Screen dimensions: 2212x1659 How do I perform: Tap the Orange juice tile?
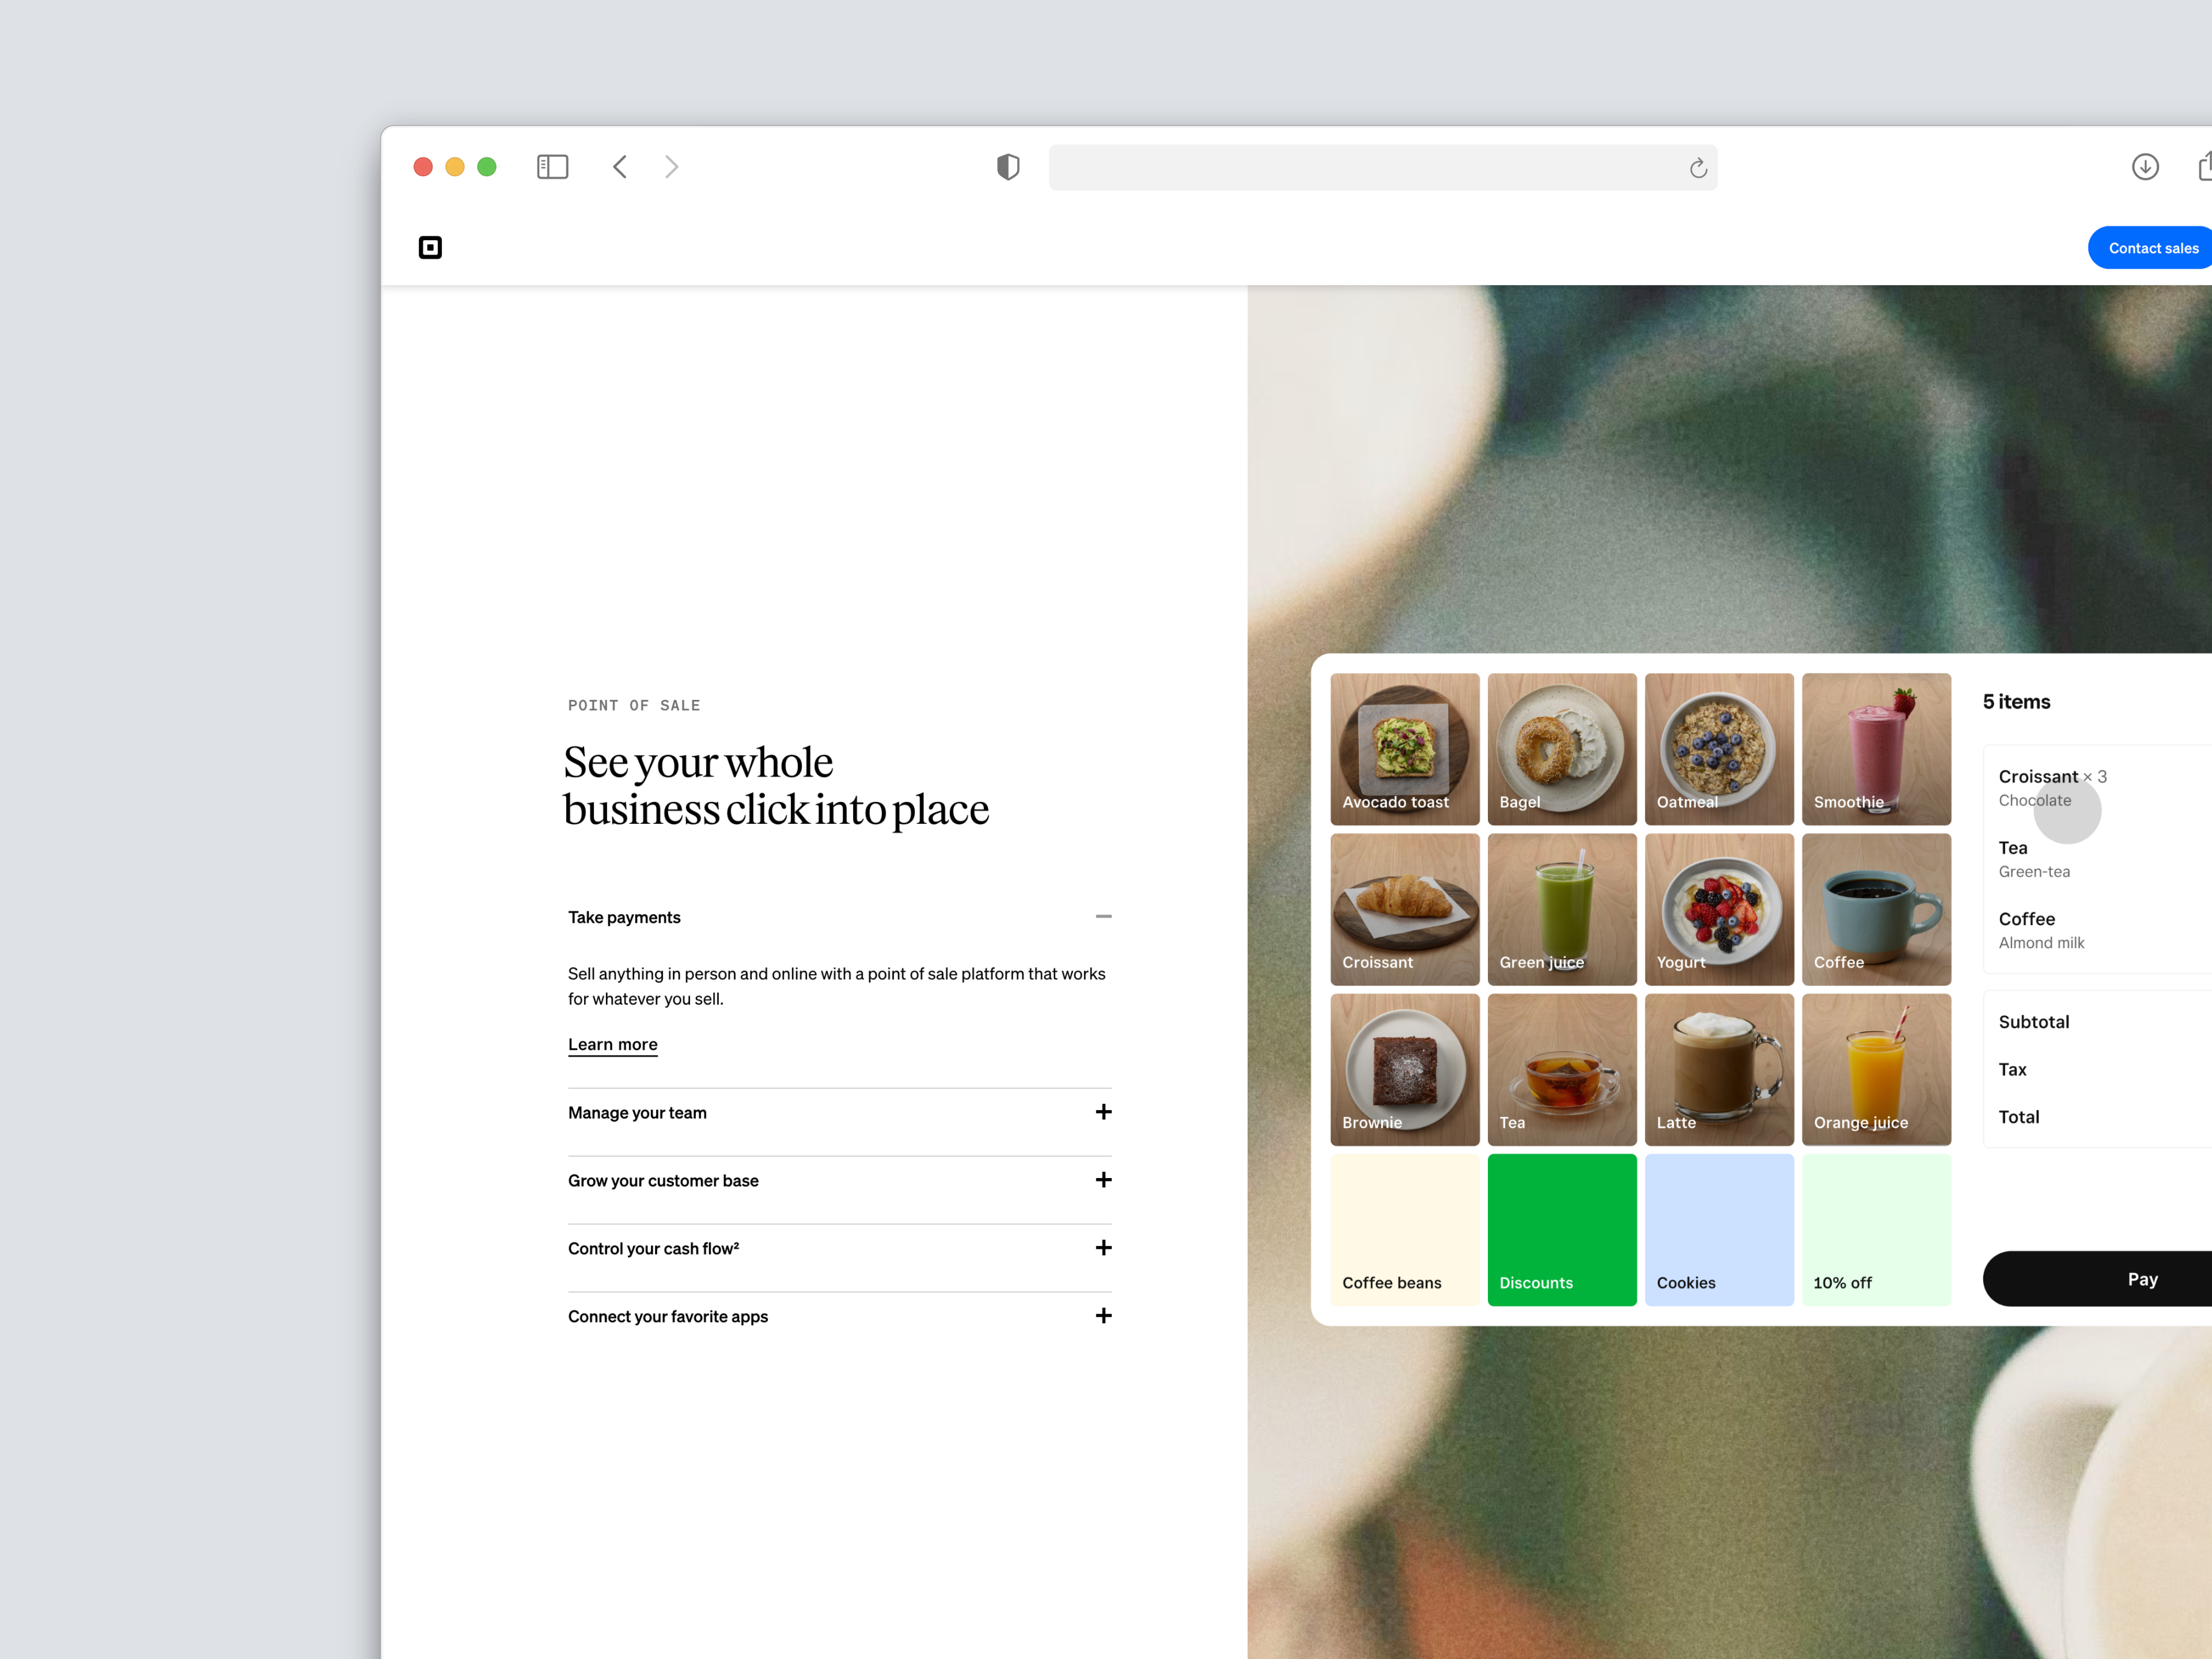tap(1876, 1068)
